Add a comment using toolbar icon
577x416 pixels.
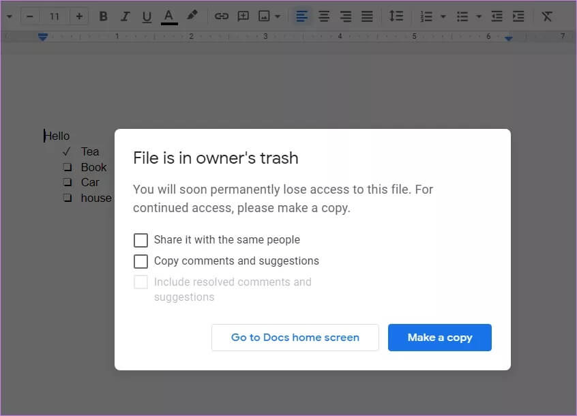tap(243, 16)
